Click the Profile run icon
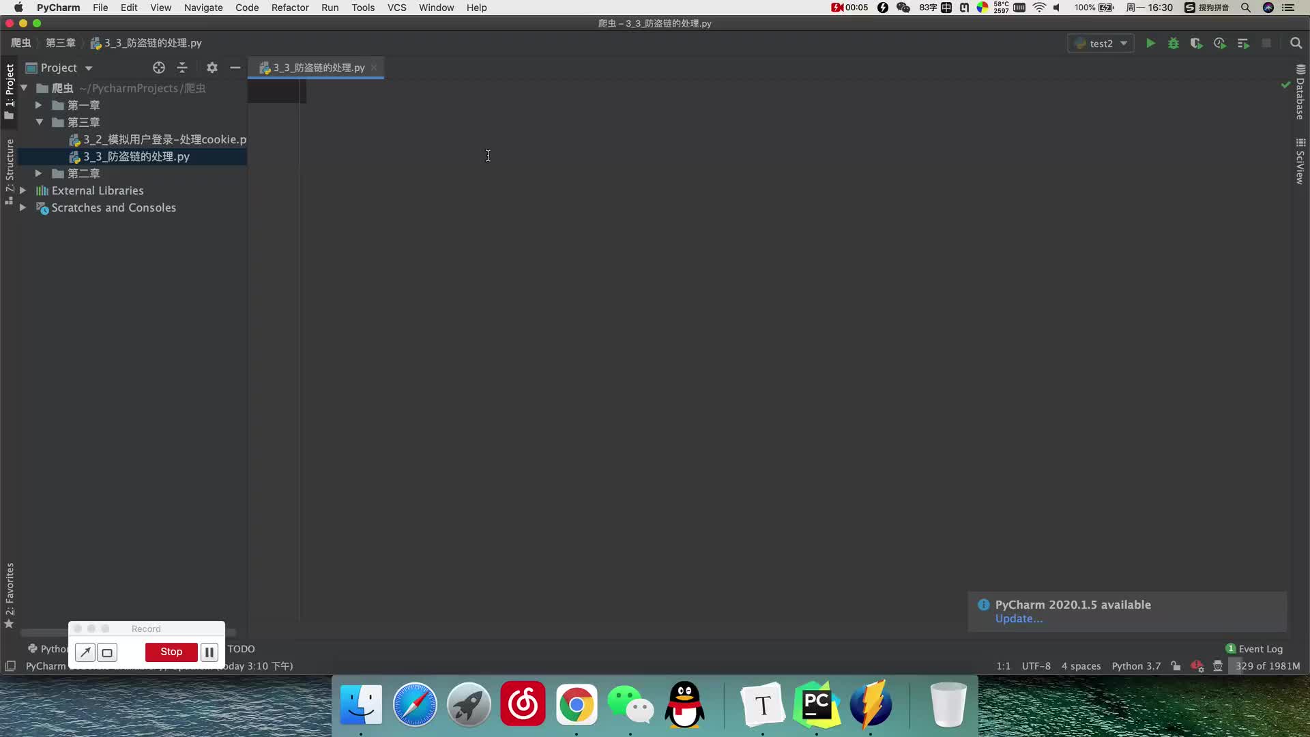This screenshot has height=737, width=1310. point(1220,43)
